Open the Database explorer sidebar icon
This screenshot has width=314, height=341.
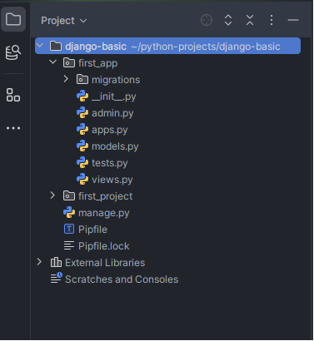click(13, 52)
